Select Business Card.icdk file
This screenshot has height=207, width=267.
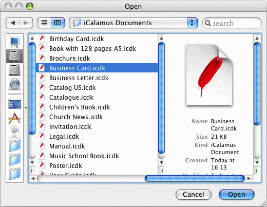point(97,68)
